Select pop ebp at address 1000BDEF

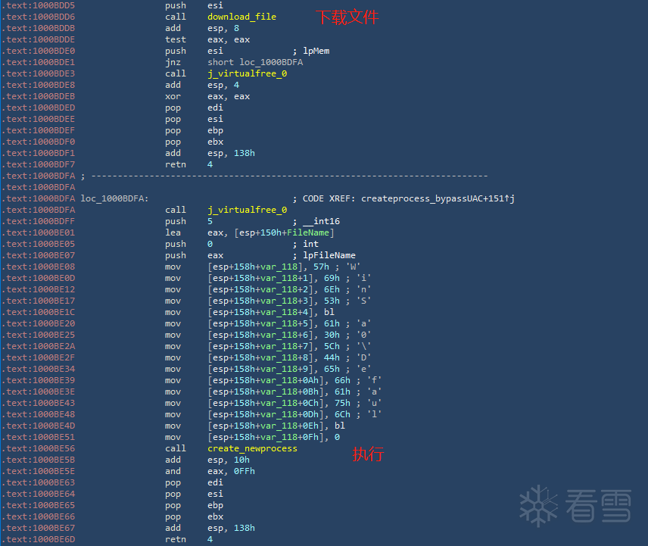point(195,130)
